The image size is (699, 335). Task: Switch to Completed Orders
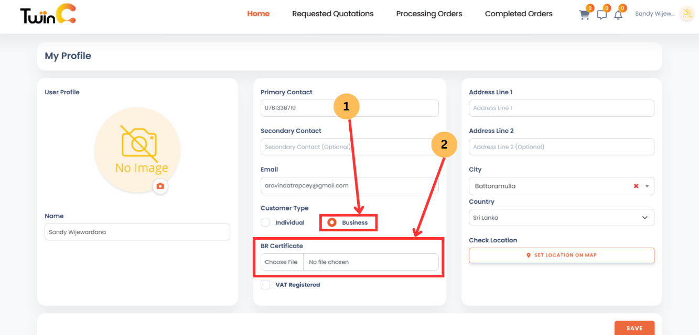coord(519,14)
